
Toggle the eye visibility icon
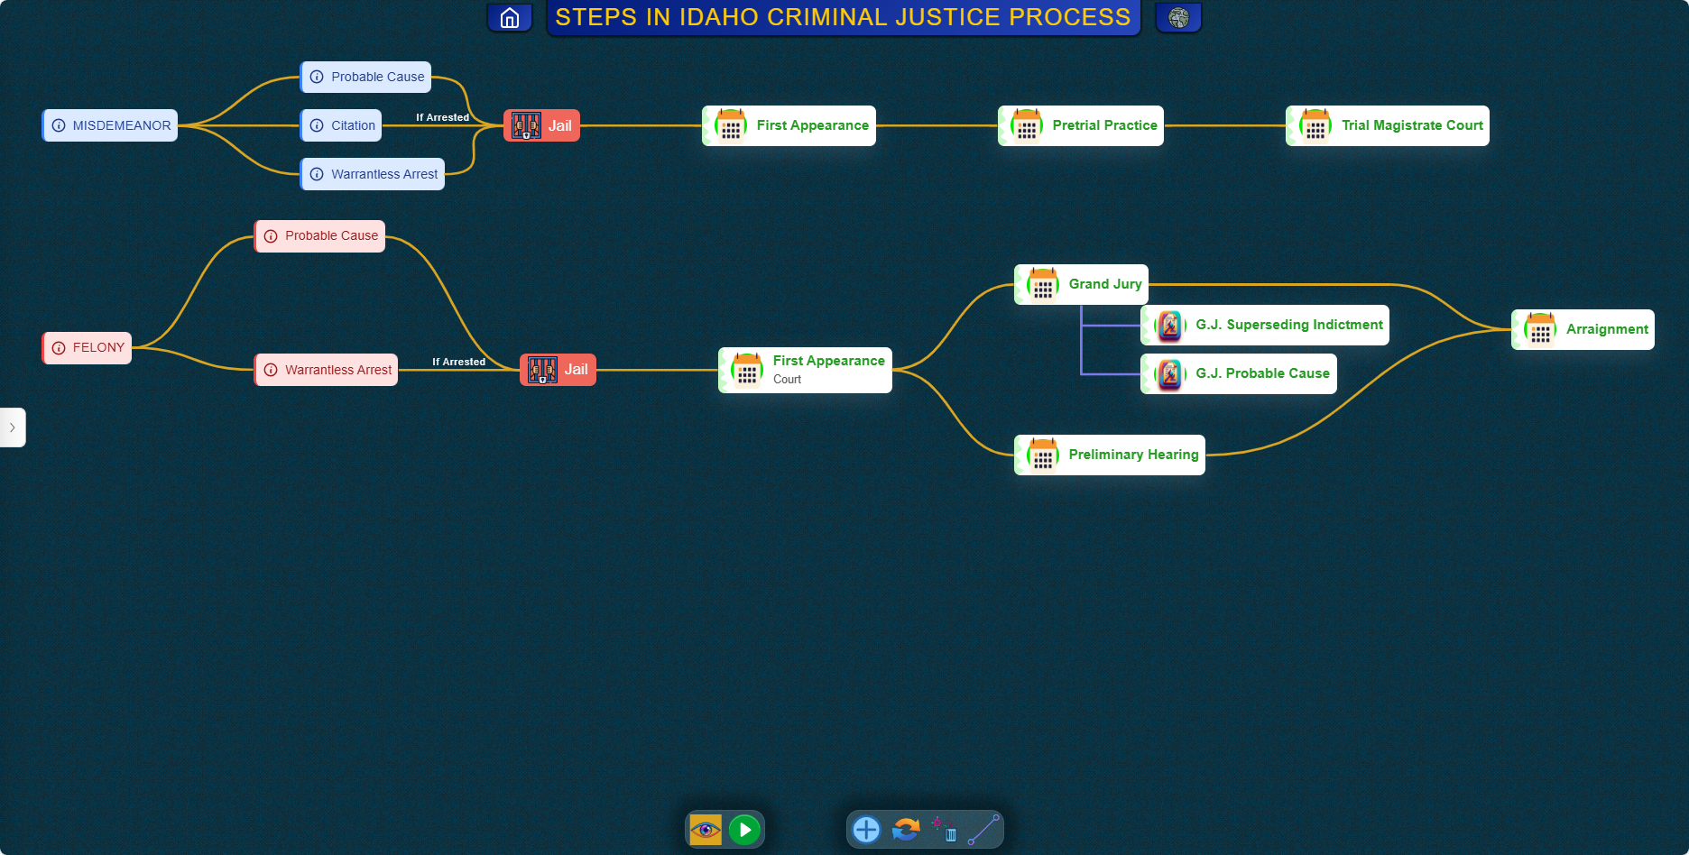pyautogui.click(x=706, y=830)
